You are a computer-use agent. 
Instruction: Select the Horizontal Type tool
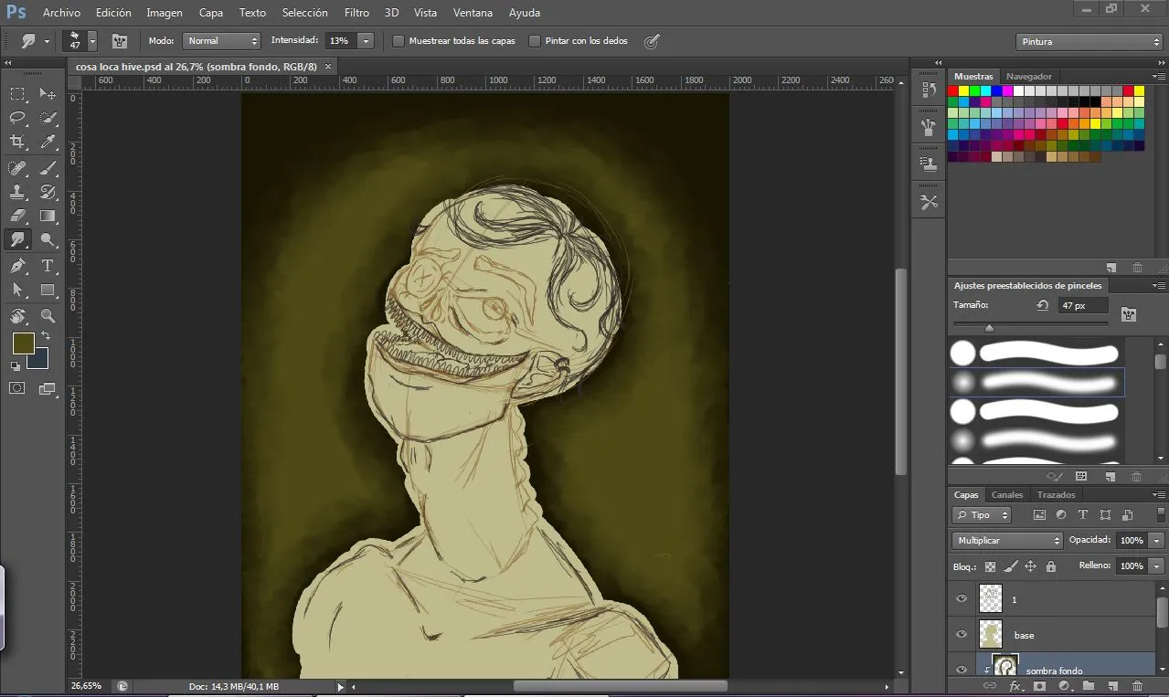tap(48, 266)
